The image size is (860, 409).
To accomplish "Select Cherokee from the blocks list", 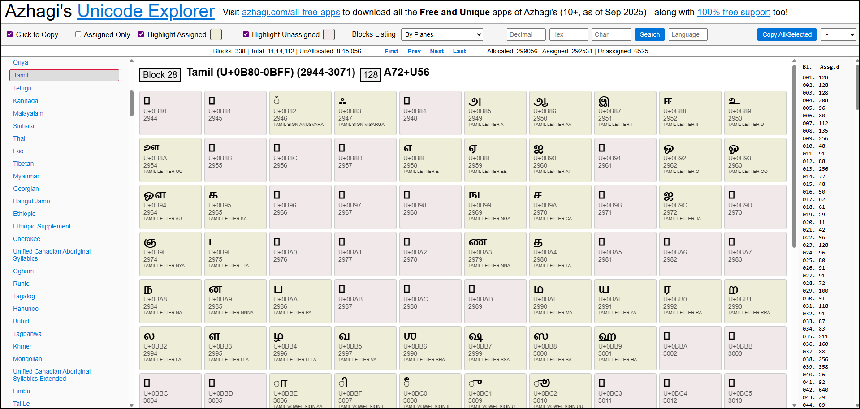I will pos(26,239).
